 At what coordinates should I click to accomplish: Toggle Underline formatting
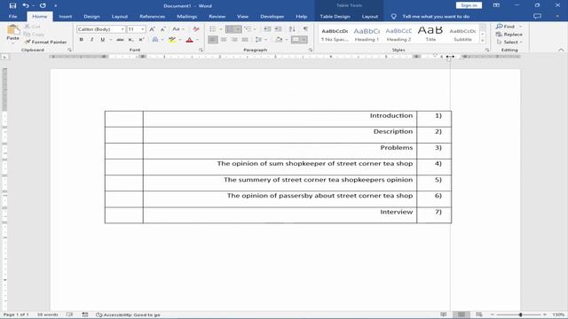tap(103, 39)
